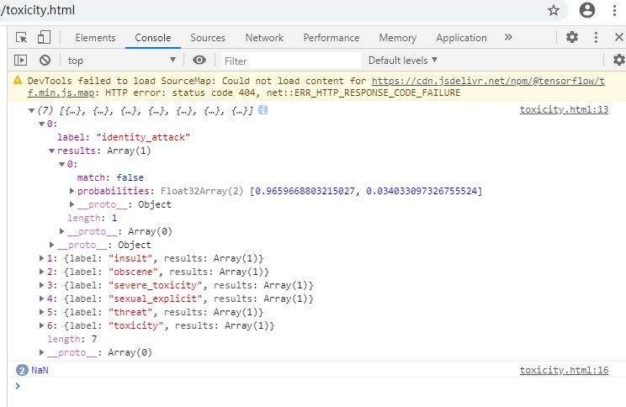
Task: Click the probability value 0.034033097326755524
Action: [422, 191]
